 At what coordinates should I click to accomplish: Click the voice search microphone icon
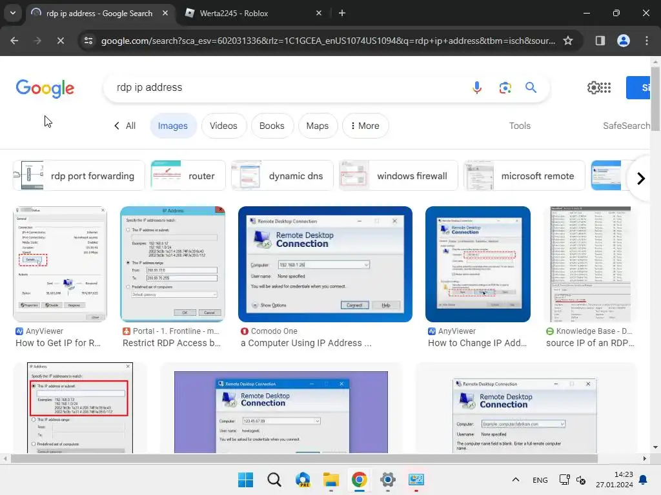pyautogui.click(x=477, y=88)
